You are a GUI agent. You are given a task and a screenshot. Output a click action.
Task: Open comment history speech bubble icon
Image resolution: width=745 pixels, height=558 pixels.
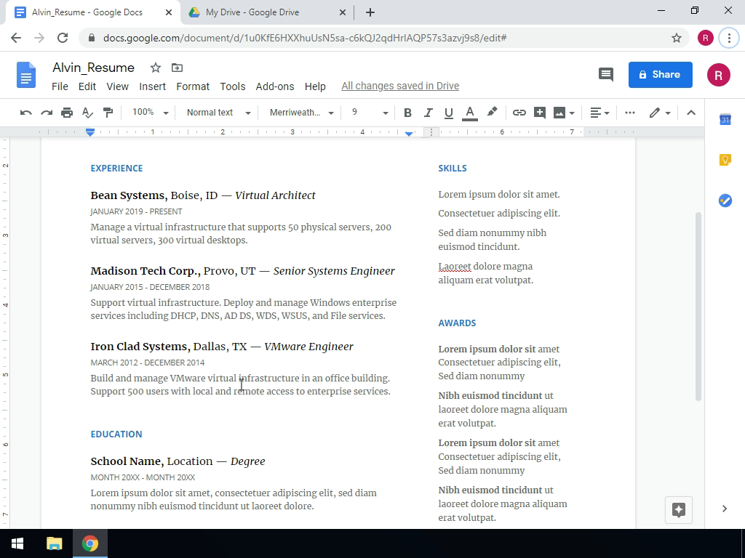point(605,74)
